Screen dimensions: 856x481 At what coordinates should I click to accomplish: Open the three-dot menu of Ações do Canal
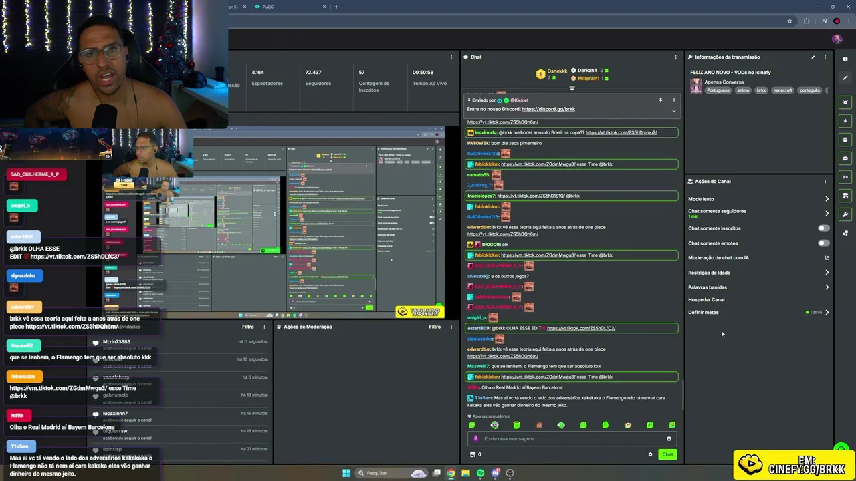(825, 181)
